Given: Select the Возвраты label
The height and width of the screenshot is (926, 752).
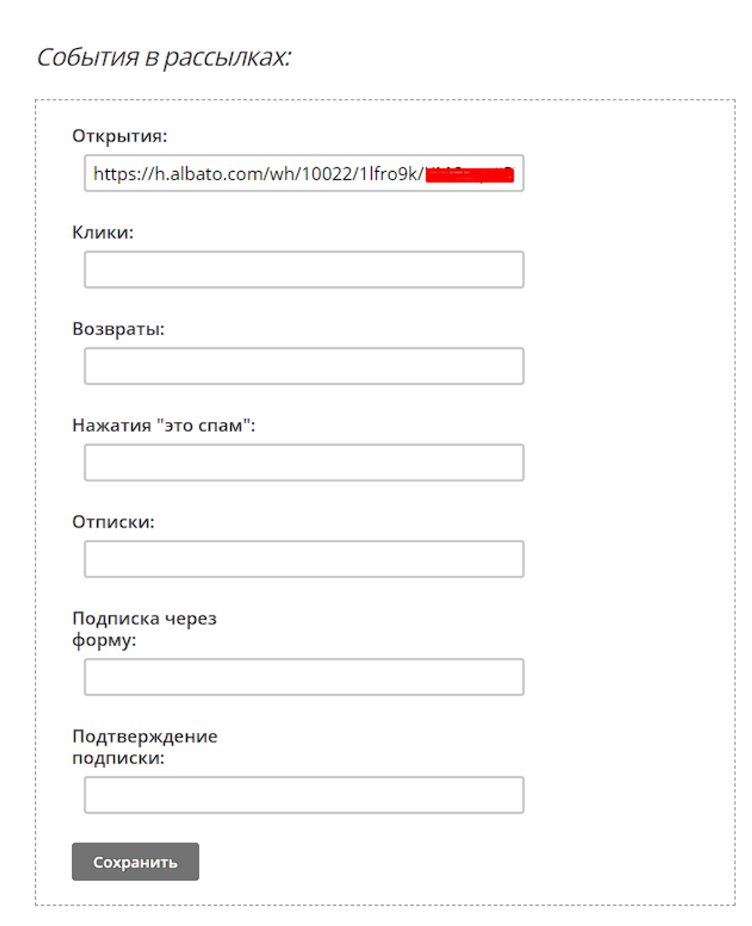Looking at the screenshot, I should (x=118, y=329).
